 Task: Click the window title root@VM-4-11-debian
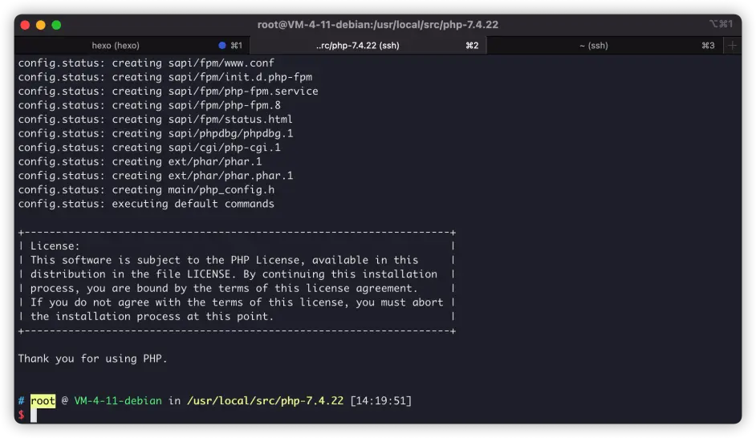[x=377, y=25]
